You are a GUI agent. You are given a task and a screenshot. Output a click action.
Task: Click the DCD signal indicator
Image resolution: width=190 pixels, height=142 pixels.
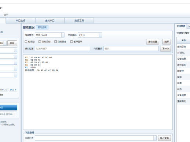point(13,90)
